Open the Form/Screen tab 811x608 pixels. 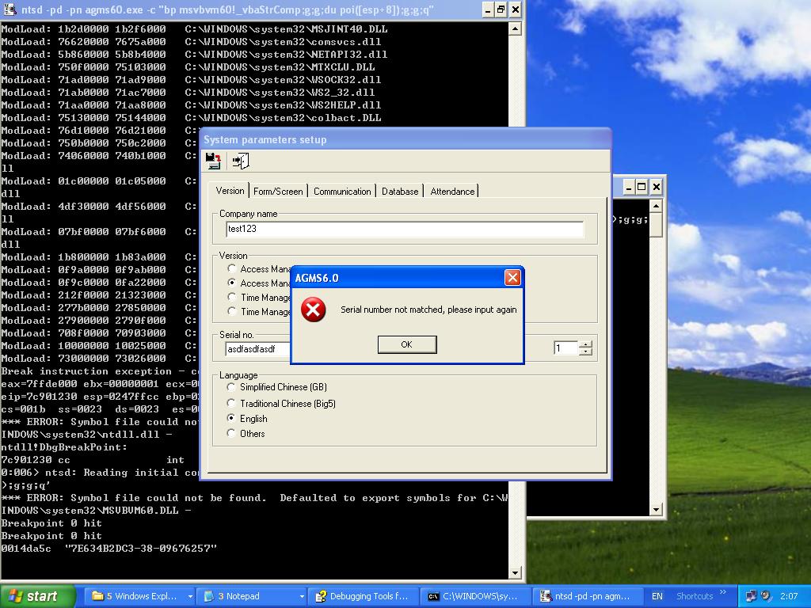pos(278,192)
